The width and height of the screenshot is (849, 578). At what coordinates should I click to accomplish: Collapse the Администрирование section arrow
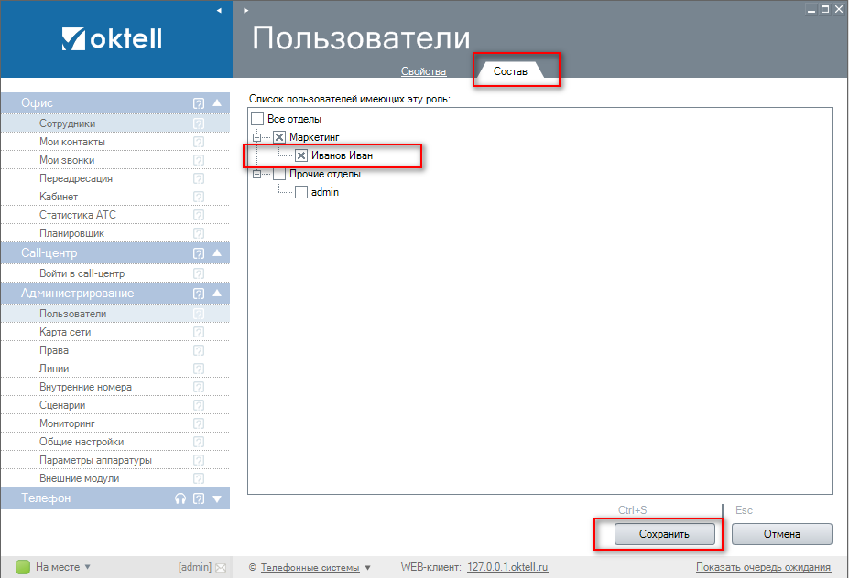pyautogui.click(x=217, y=294)
